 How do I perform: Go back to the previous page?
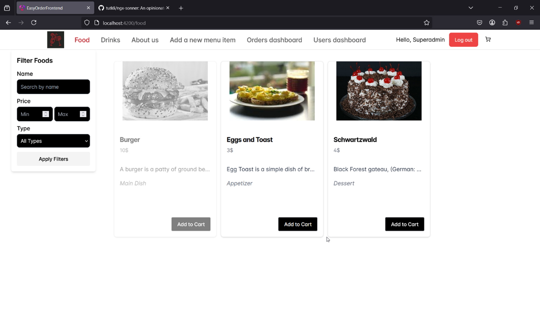8,23
